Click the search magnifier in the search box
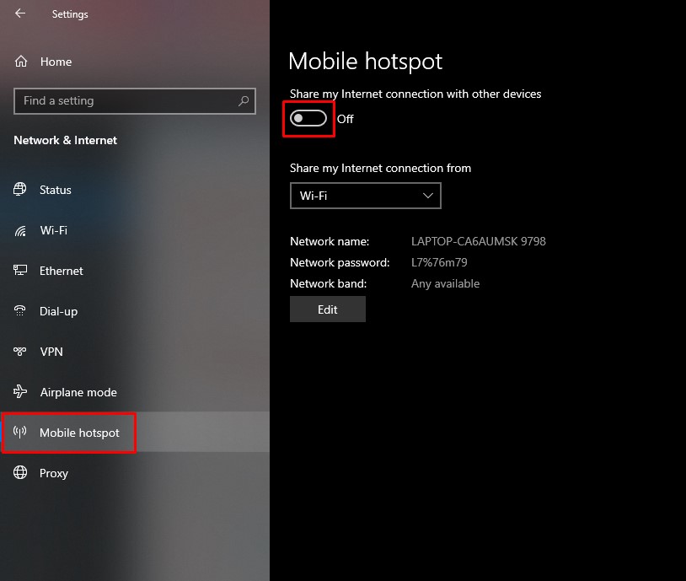 [x=244, y=101]
